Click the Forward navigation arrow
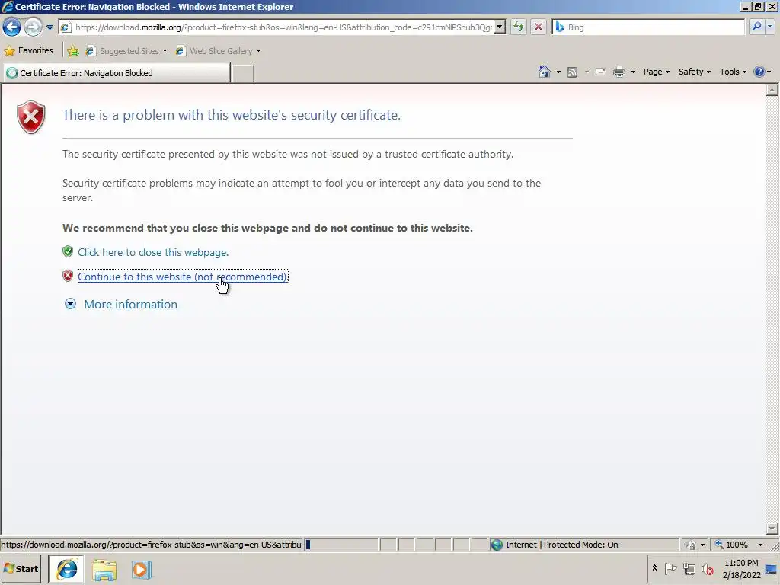This screenshot has height=585, width=780. pos(33,27)
